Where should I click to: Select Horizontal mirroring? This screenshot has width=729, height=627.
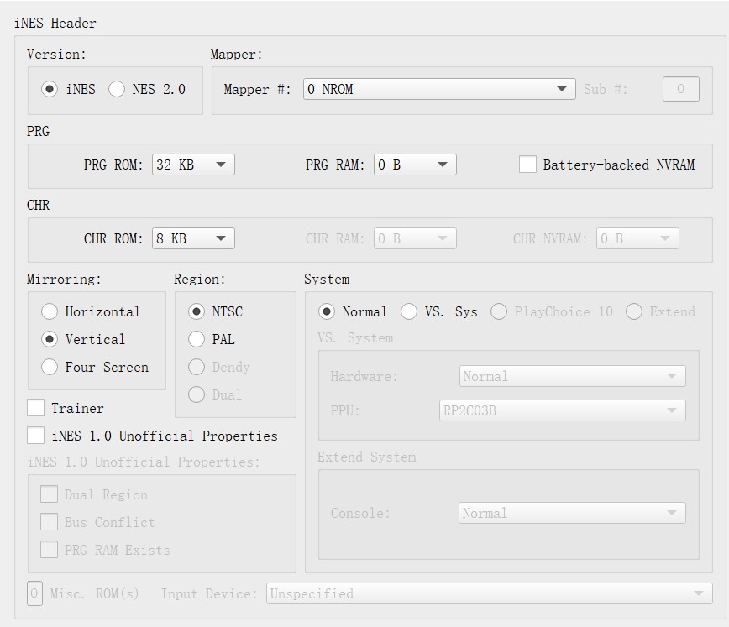point(50,311)
